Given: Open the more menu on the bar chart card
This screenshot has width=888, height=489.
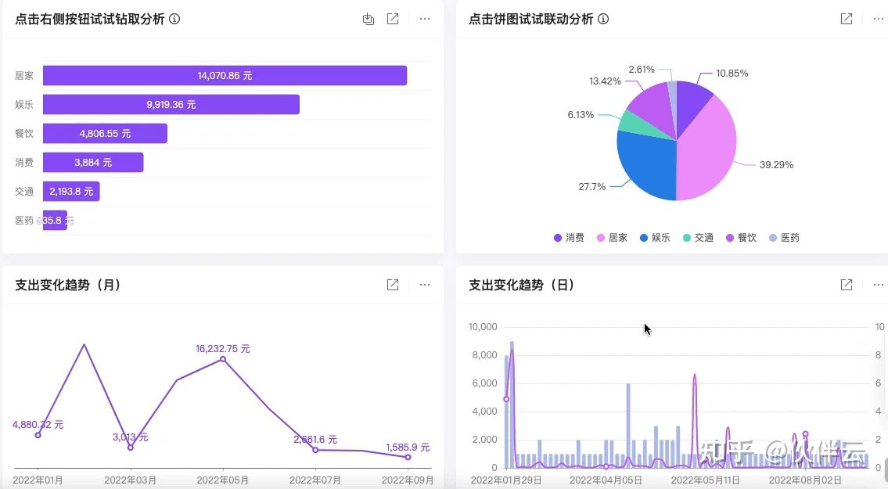Looking at the screenshot, I should [x=425, y=19].
